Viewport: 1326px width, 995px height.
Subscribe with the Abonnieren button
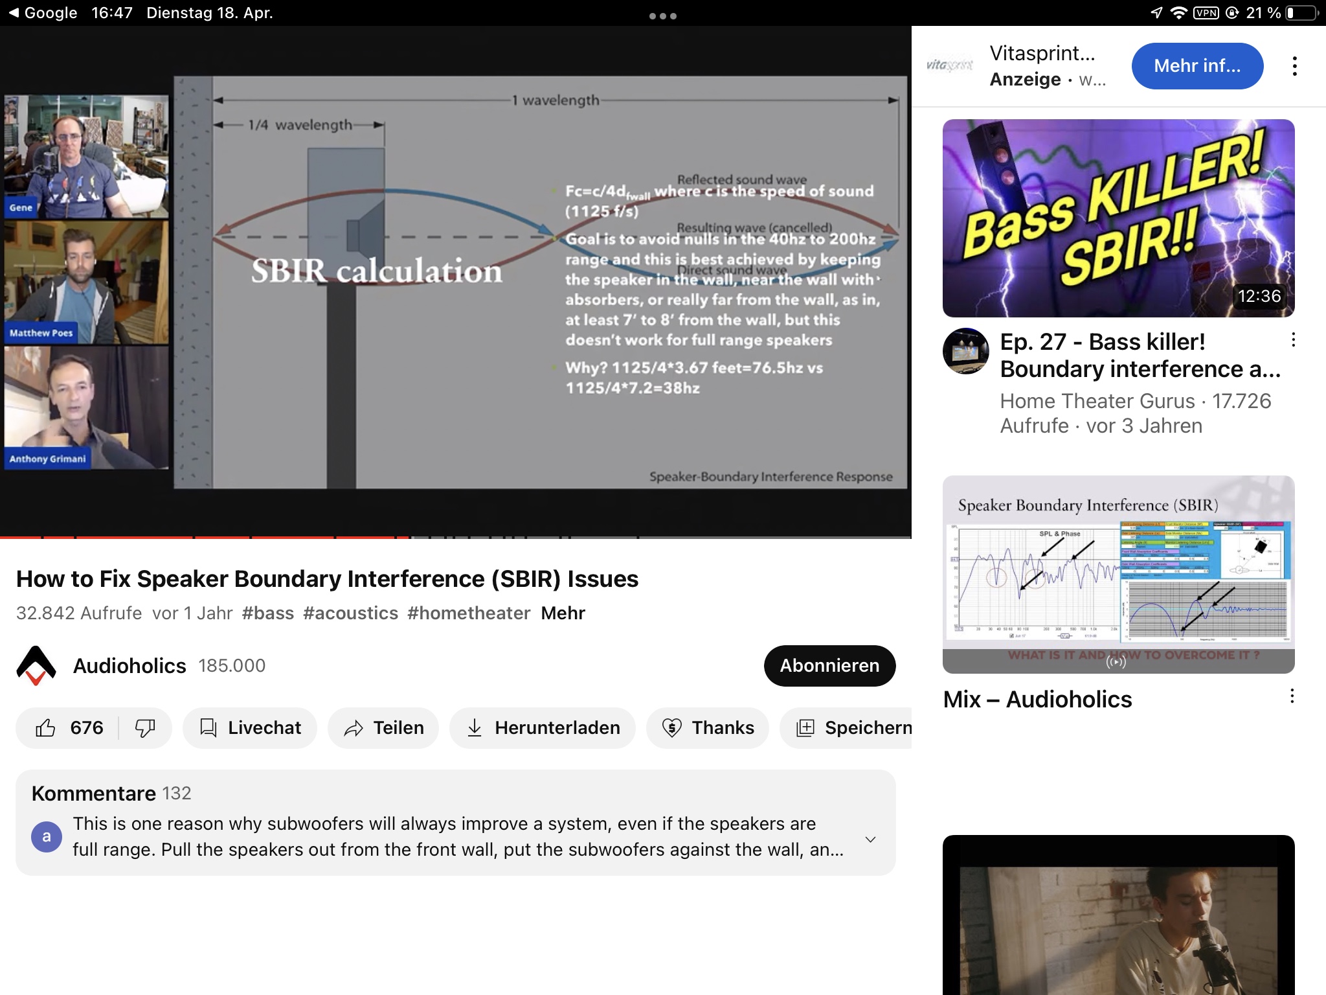point(829,666)
